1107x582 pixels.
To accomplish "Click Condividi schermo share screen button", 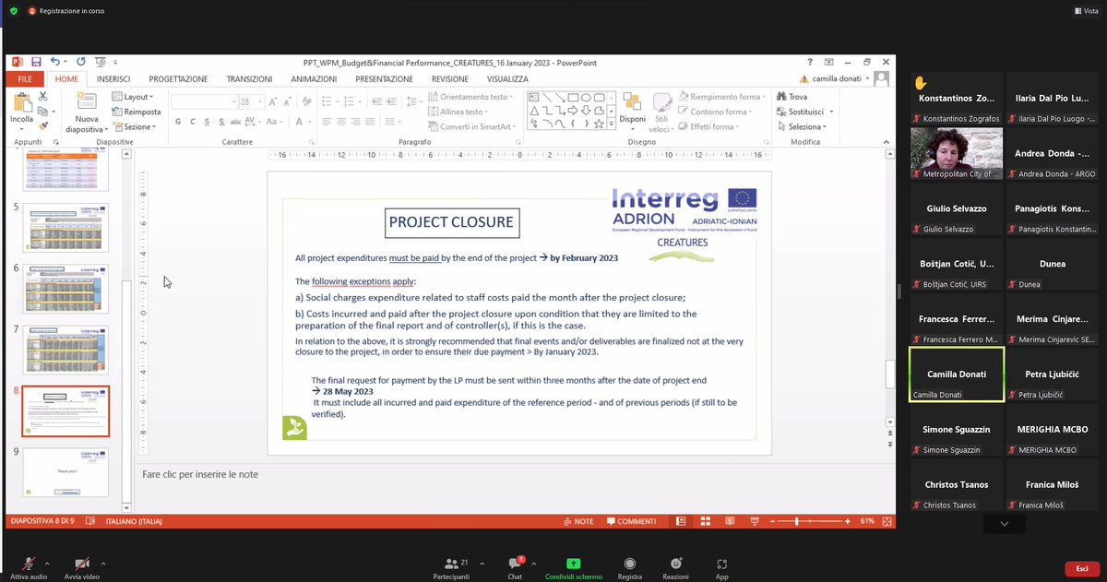I will point(574,567).
